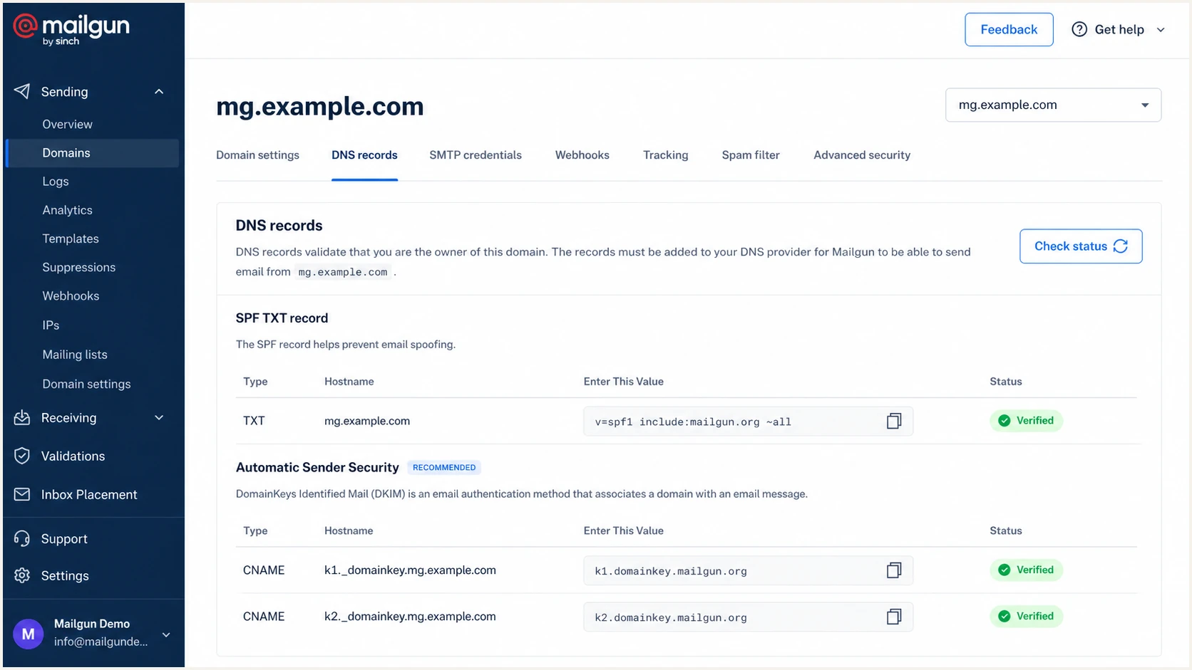1192x670 pixels.
Task: Click hostname k1._domainkey.mg.example.com
Action: click(x=410, y=570)
